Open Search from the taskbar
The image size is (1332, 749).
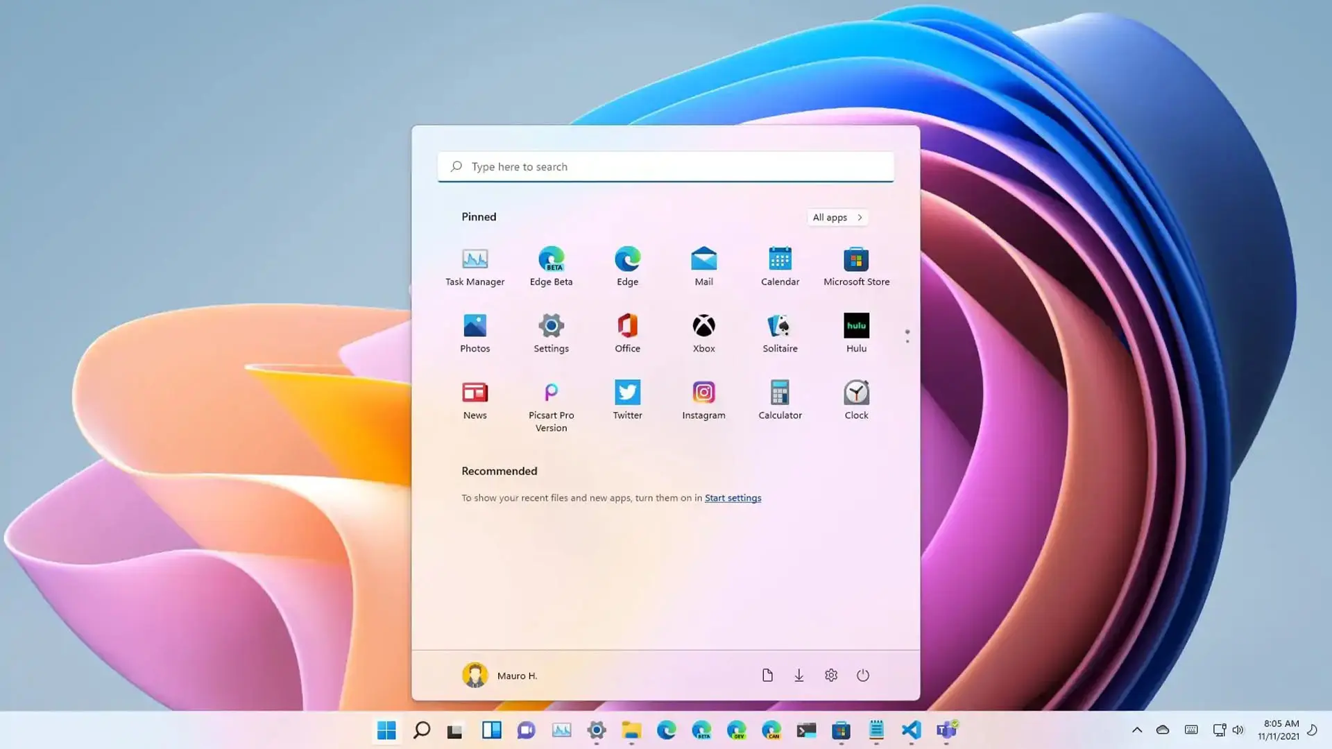click(421, 730)
